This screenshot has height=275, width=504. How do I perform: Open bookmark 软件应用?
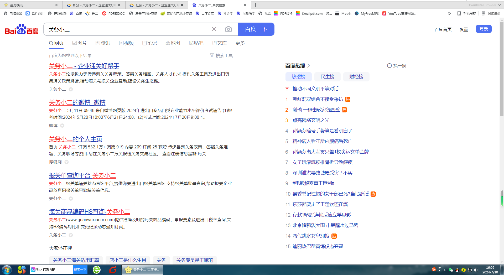(35, 13)
